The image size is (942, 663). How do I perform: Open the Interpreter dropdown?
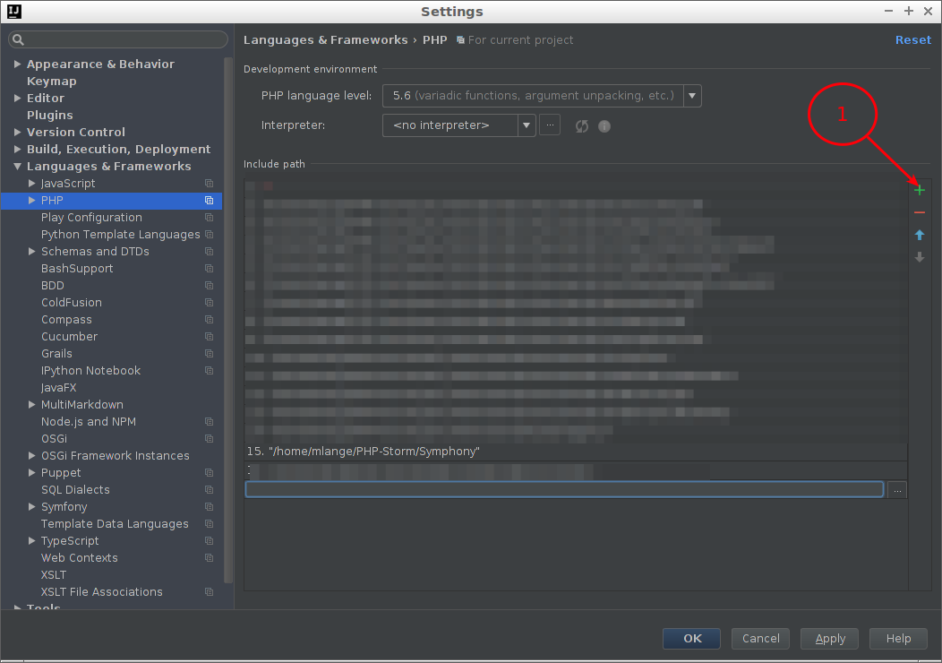tap(527, 125)
